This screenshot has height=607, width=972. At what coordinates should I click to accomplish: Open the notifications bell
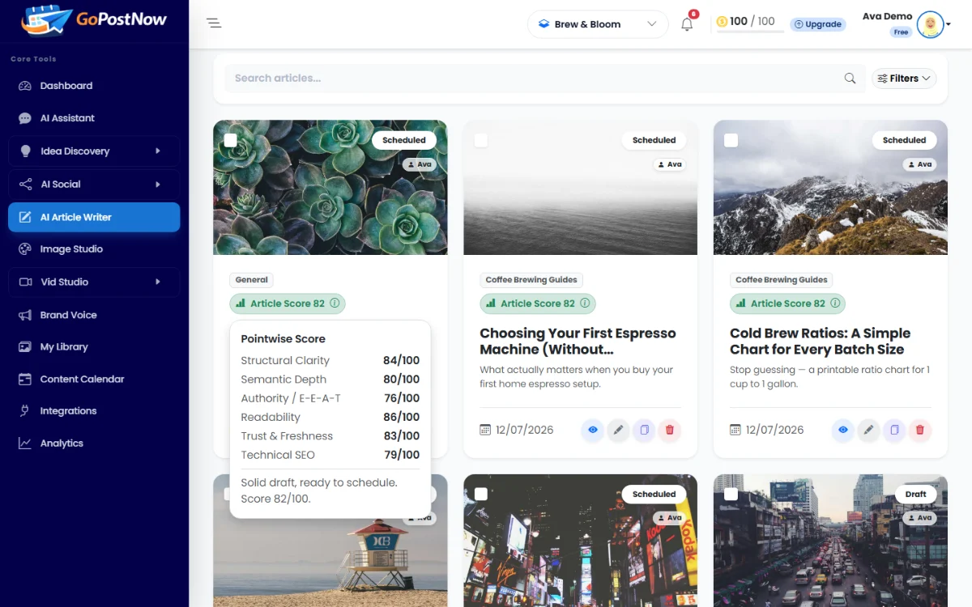coord(687,24)
